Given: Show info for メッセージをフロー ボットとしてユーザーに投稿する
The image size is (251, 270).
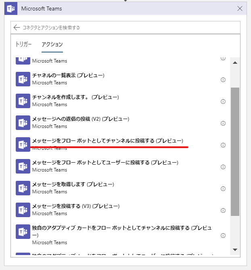Looking at the screenshot, I should point(223,167).
